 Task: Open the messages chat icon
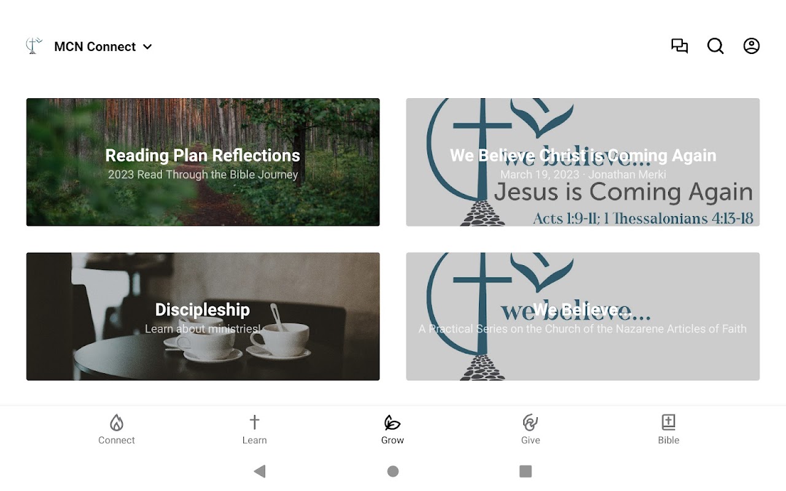679,46
